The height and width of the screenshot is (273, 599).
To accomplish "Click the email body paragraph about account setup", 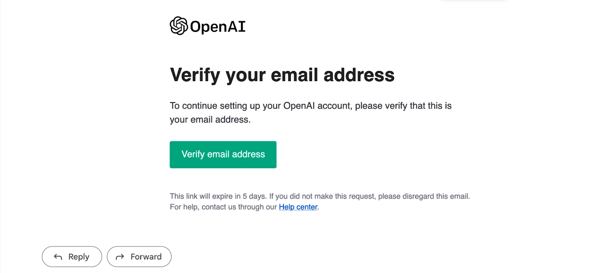I will pos(311,112).
